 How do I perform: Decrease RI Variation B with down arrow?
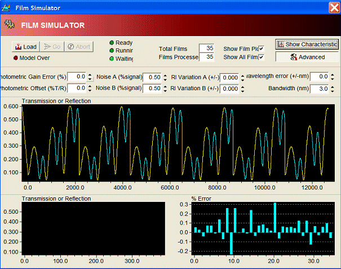point(243,91)
